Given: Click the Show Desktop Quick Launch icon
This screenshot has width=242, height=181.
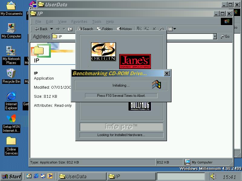Looking at the screenshot, I should coord(29,176).
